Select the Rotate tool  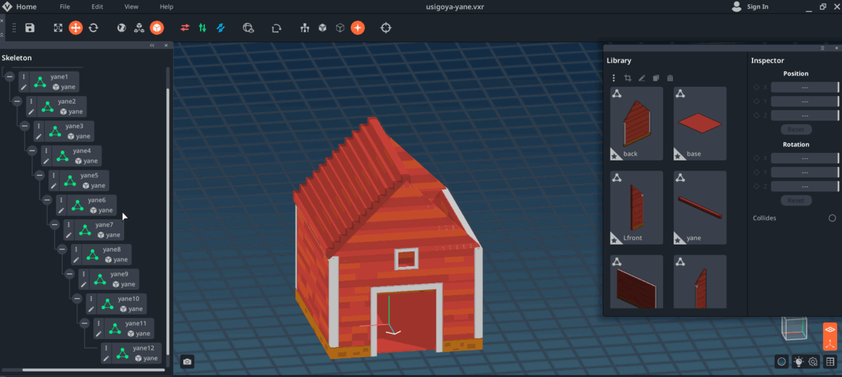click(x=93, y=28)
